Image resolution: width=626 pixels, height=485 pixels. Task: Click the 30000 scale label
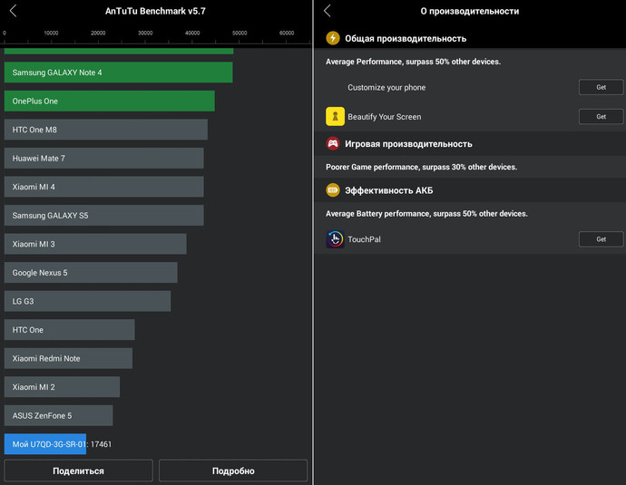click(145, 34)
